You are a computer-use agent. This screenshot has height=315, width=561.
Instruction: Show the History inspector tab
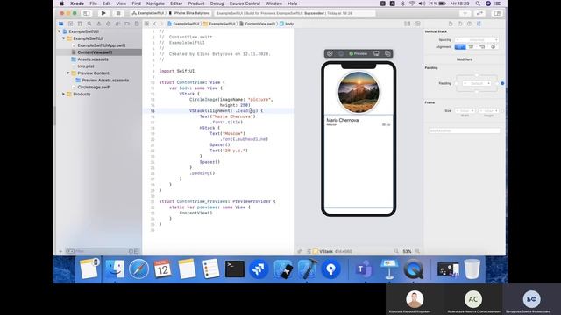click(459, 24)
